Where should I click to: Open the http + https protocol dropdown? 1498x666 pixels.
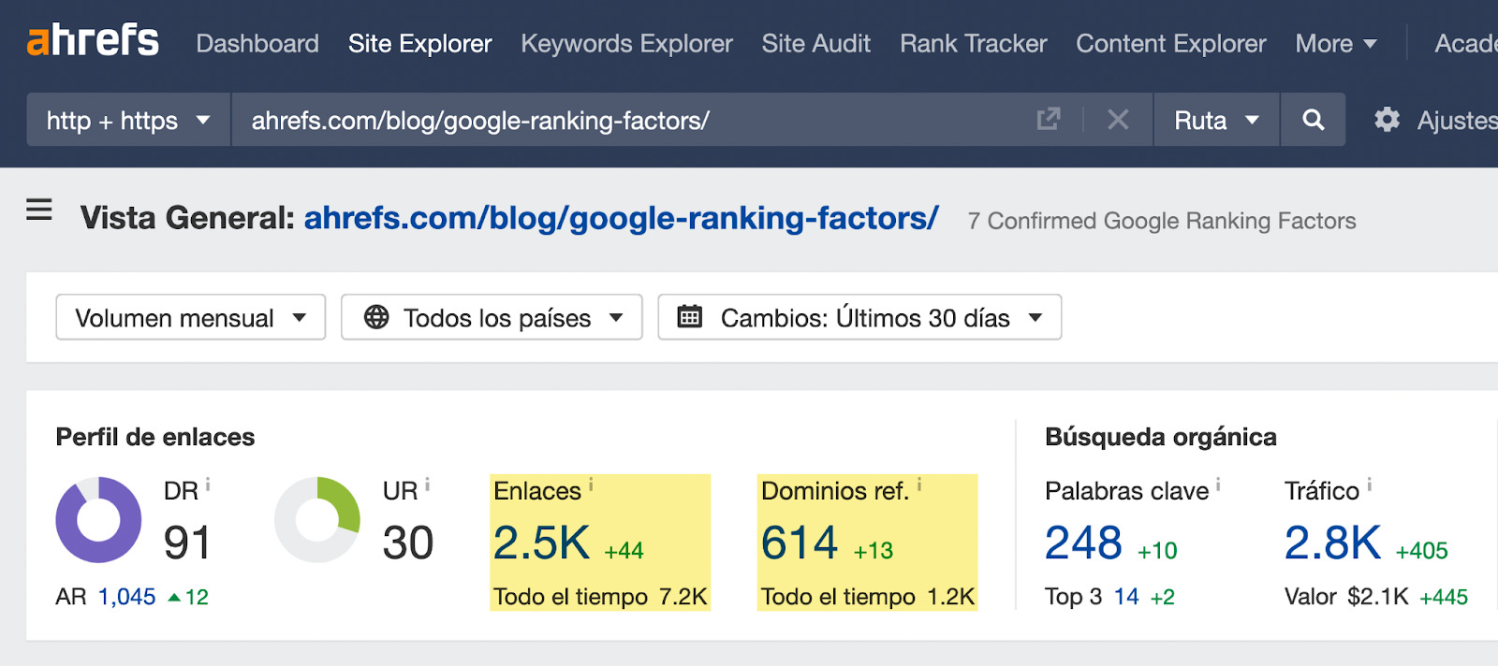[128, 120]
